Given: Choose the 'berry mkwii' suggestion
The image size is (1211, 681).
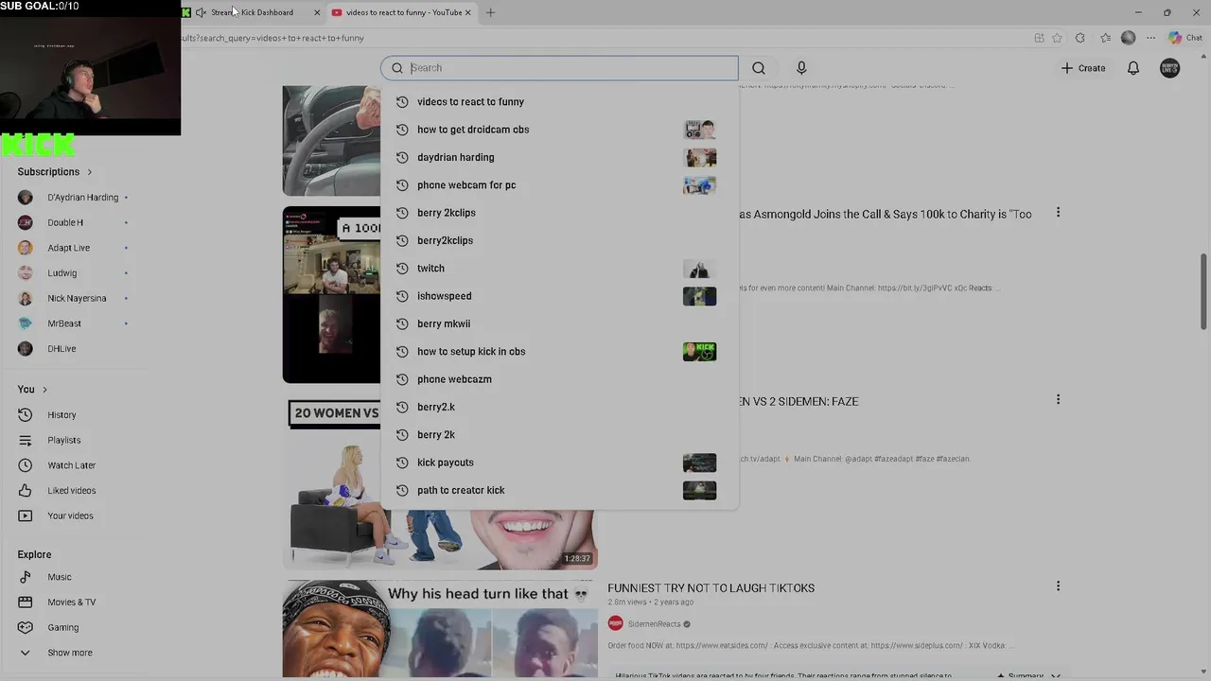Looking at the screenshot, I should tap(559, 323).
